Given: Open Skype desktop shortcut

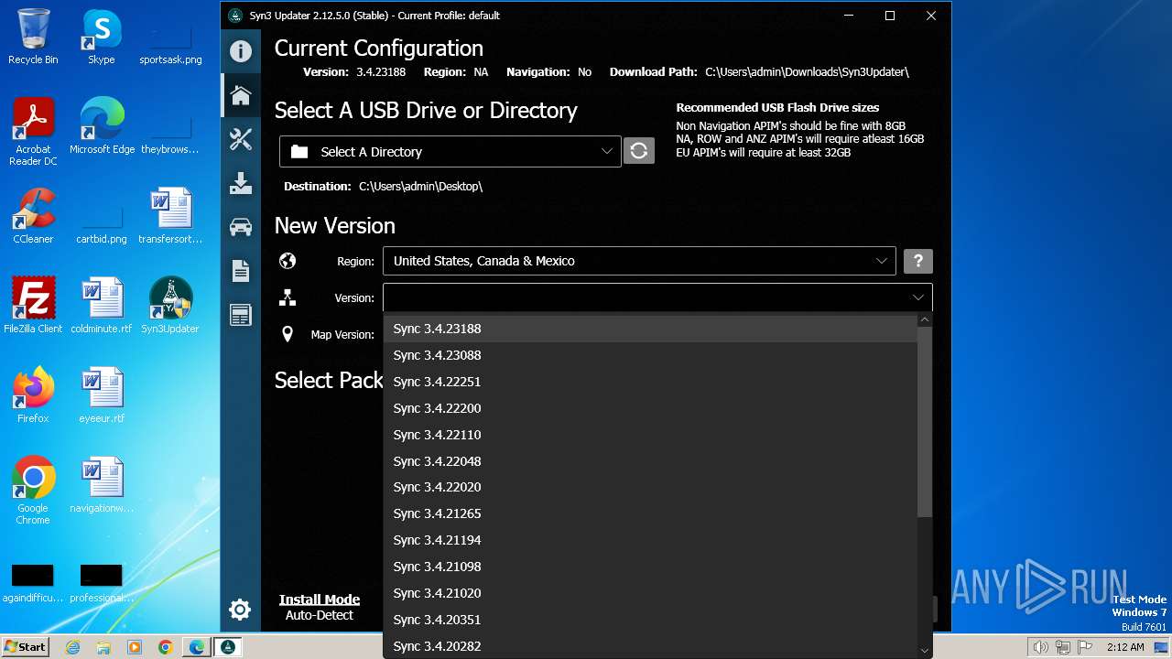Looking at the screenshot, I should 101,38.
